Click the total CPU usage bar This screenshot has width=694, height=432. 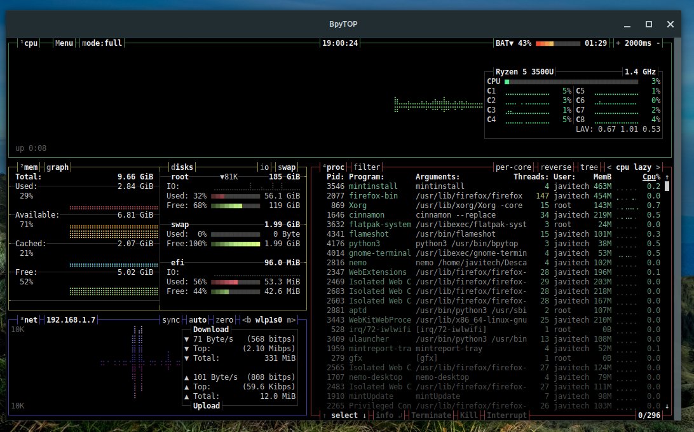[571, 81]
